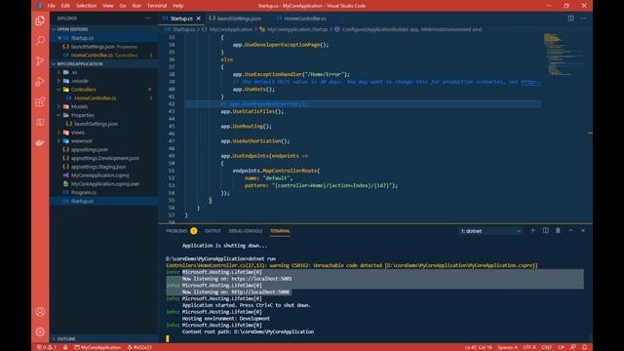Click Split Editor Right icon
Image resolution: width=624 pixels, height=351 pixels.
pos(570,19)
